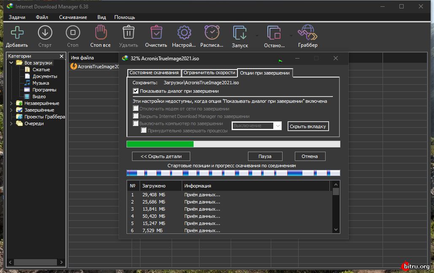Screen dimensions: 434x273
Task: Click connections list scroll up arrow
Action: point(336,185)
